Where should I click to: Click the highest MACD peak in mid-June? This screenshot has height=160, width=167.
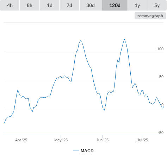pos(124,39)
